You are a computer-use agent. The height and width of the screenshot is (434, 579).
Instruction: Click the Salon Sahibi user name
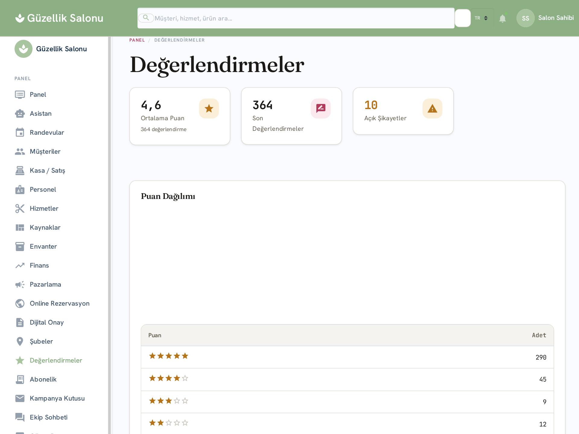click(x=556, y=18)
